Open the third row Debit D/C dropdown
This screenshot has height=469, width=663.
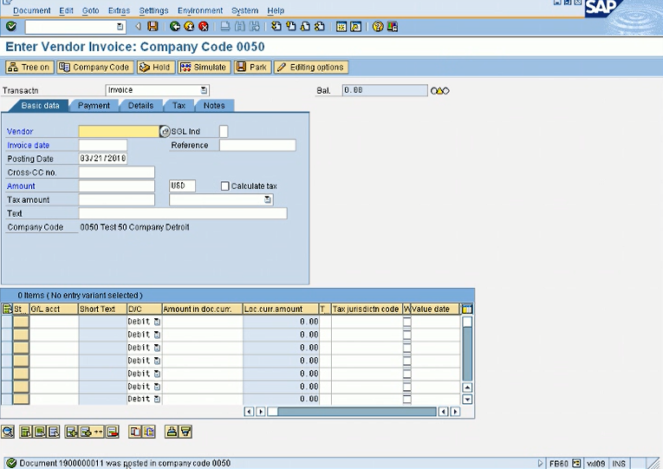(157, 348)
